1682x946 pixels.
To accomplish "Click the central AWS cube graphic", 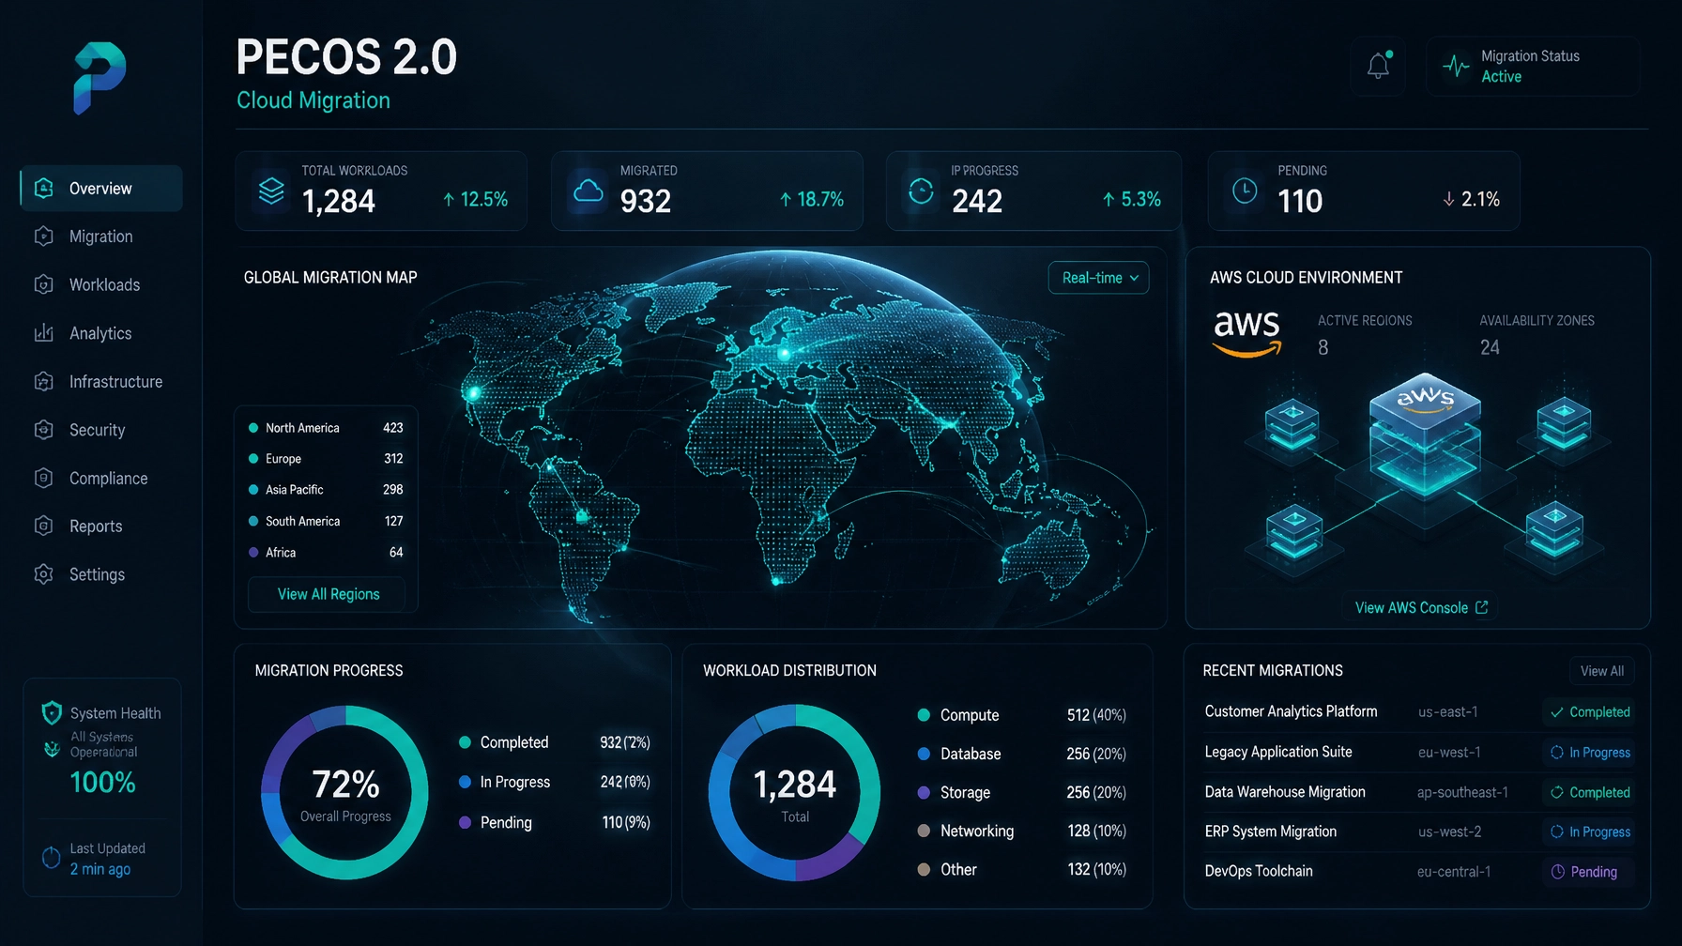I will coord(1425,437).
